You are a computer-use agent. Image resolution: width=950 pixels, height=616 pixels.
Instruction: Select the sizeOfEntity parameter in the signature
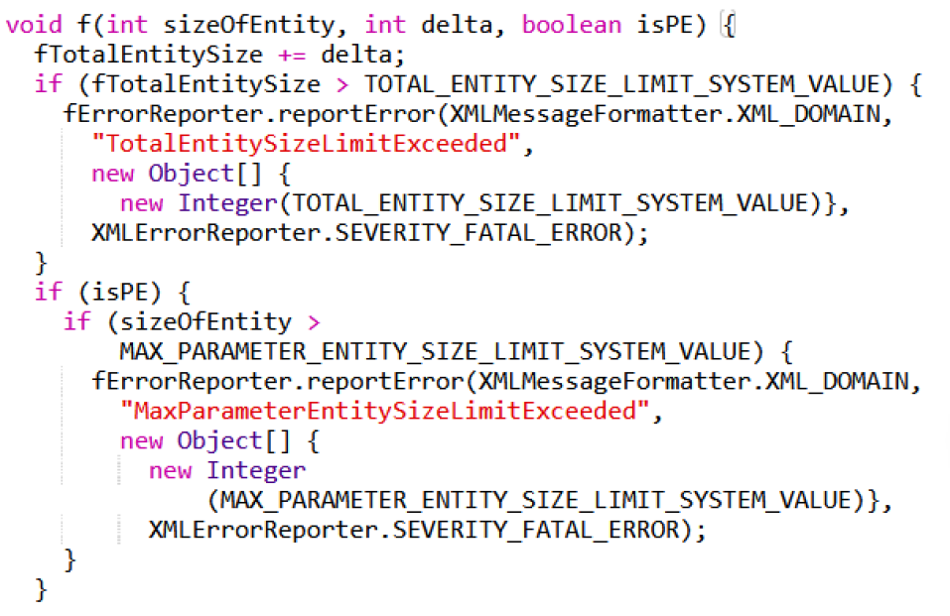pos(248,26)
